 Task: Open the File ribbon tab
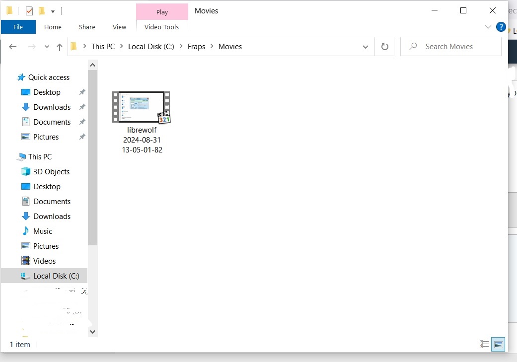[18, 27]
